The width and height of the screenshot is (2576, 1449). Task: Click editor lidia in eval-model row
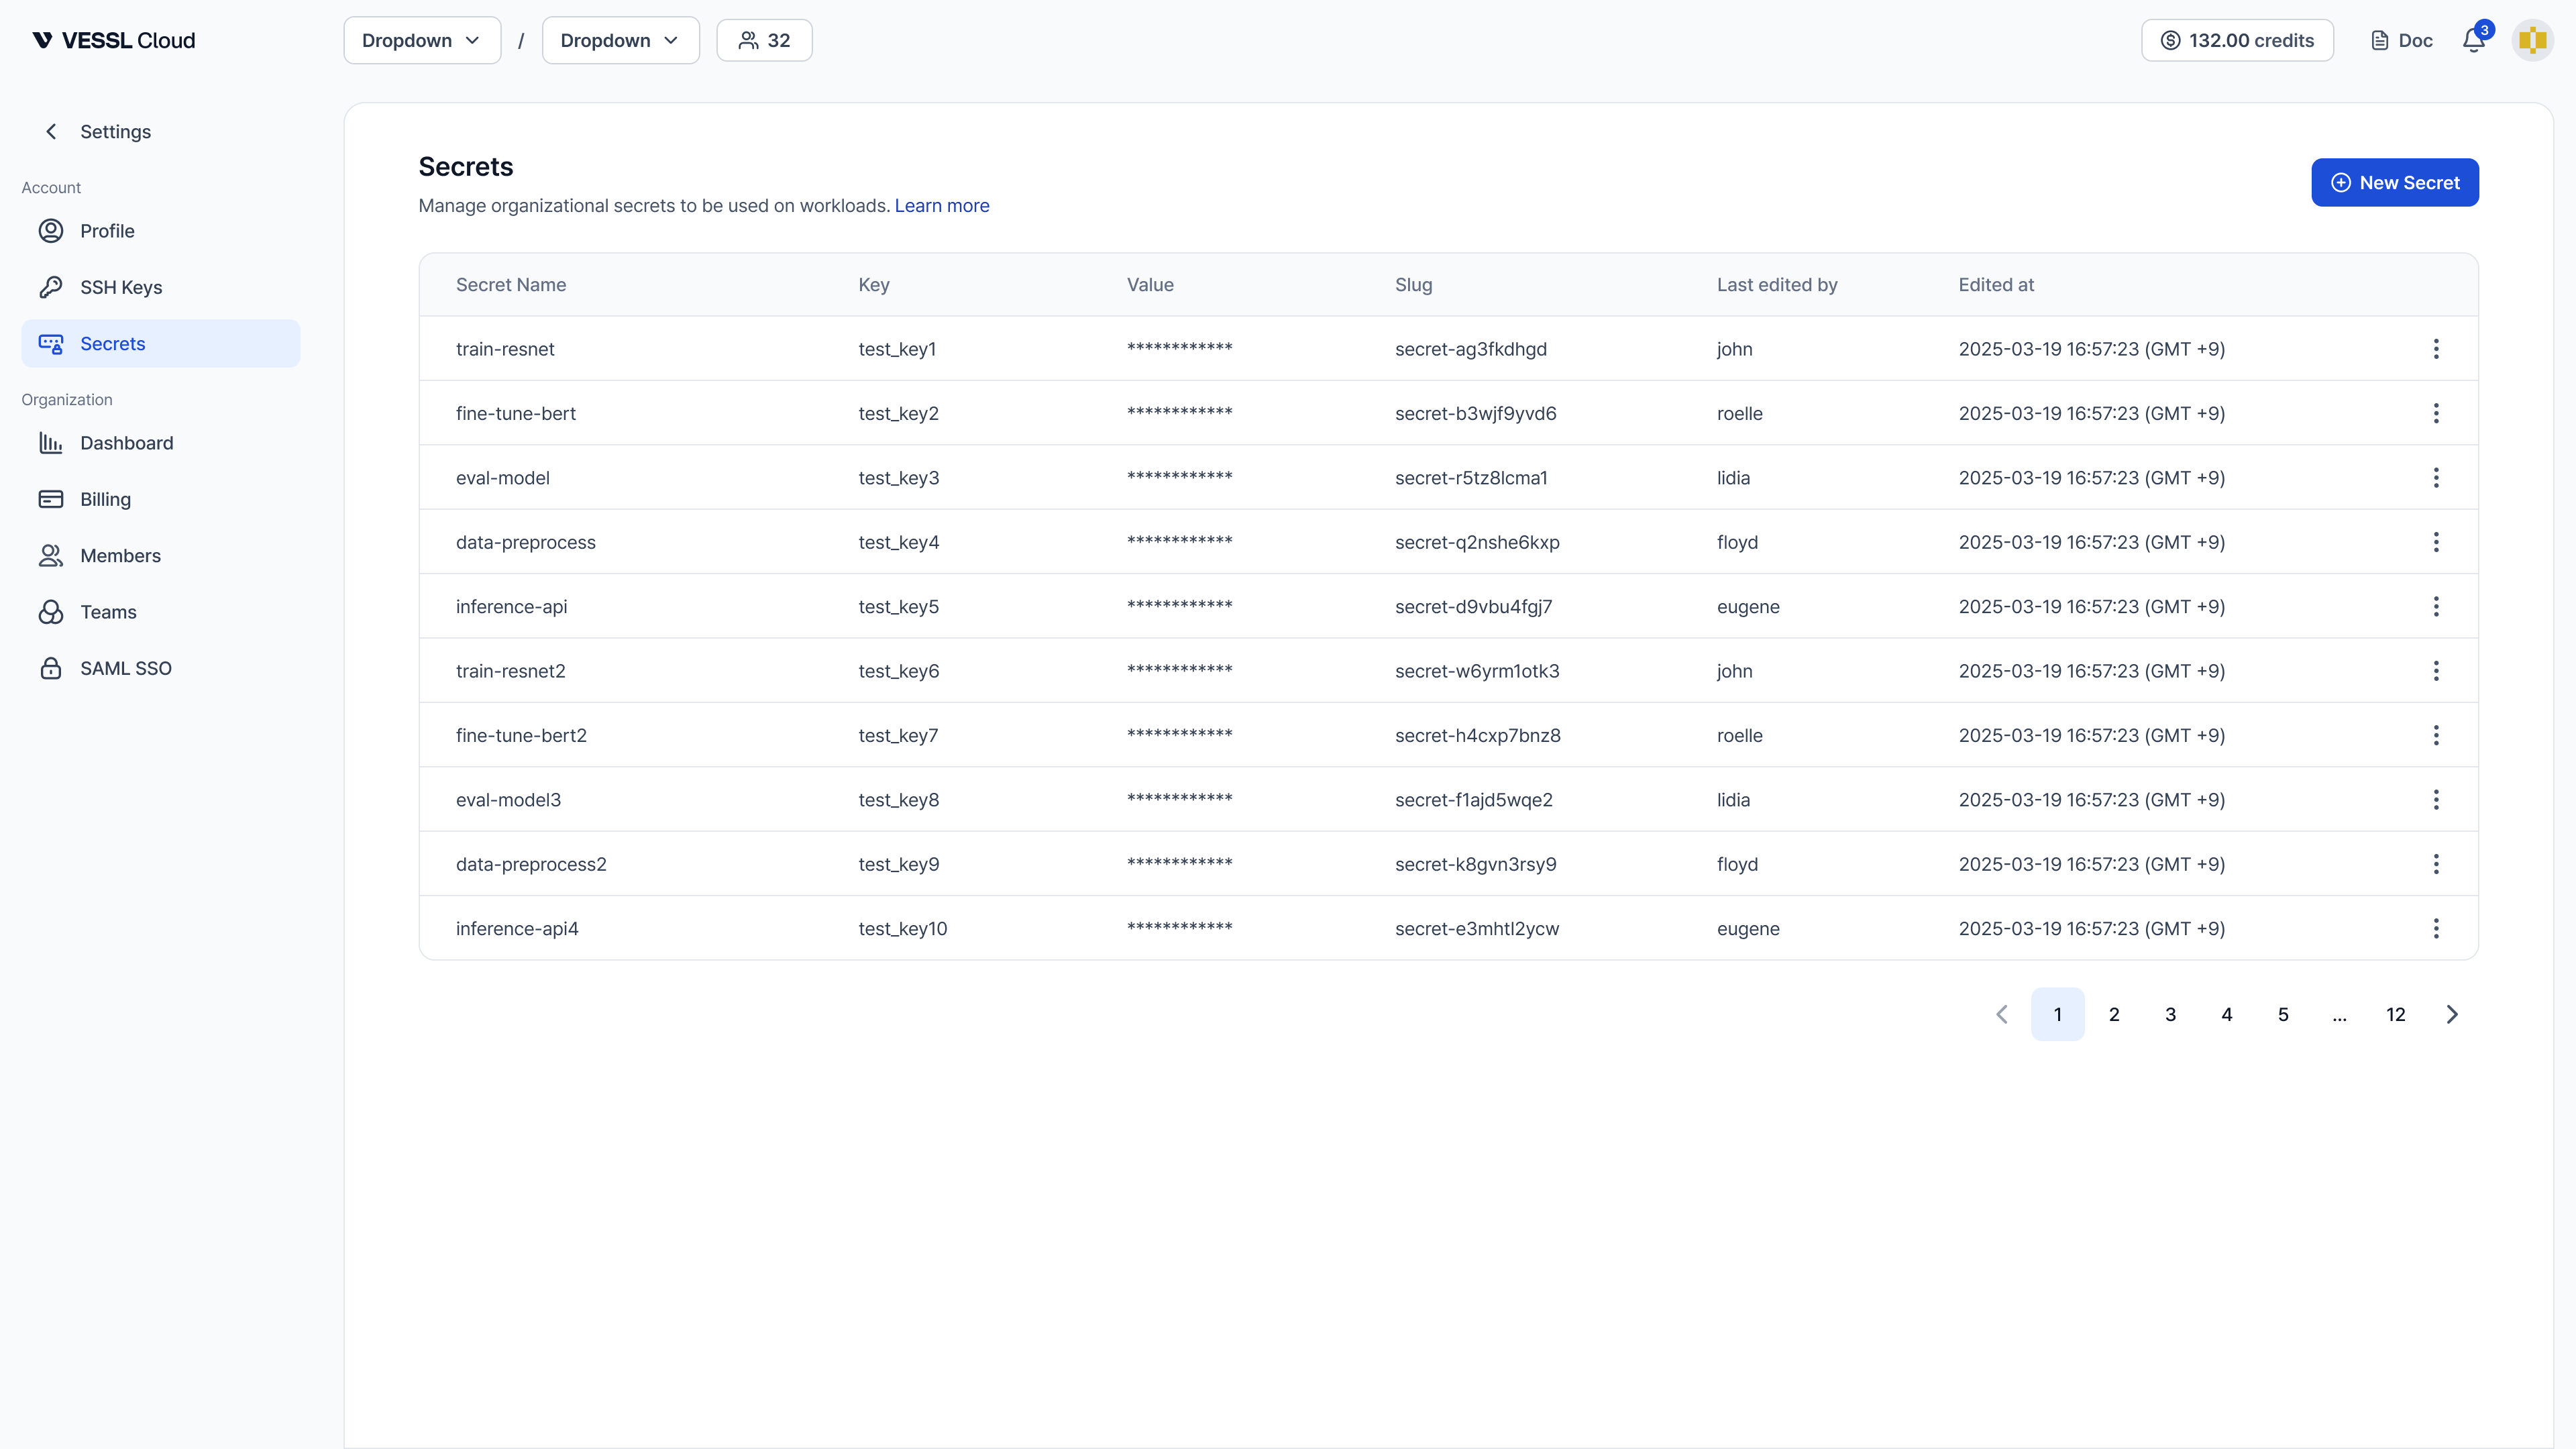tap(1733, 478)
